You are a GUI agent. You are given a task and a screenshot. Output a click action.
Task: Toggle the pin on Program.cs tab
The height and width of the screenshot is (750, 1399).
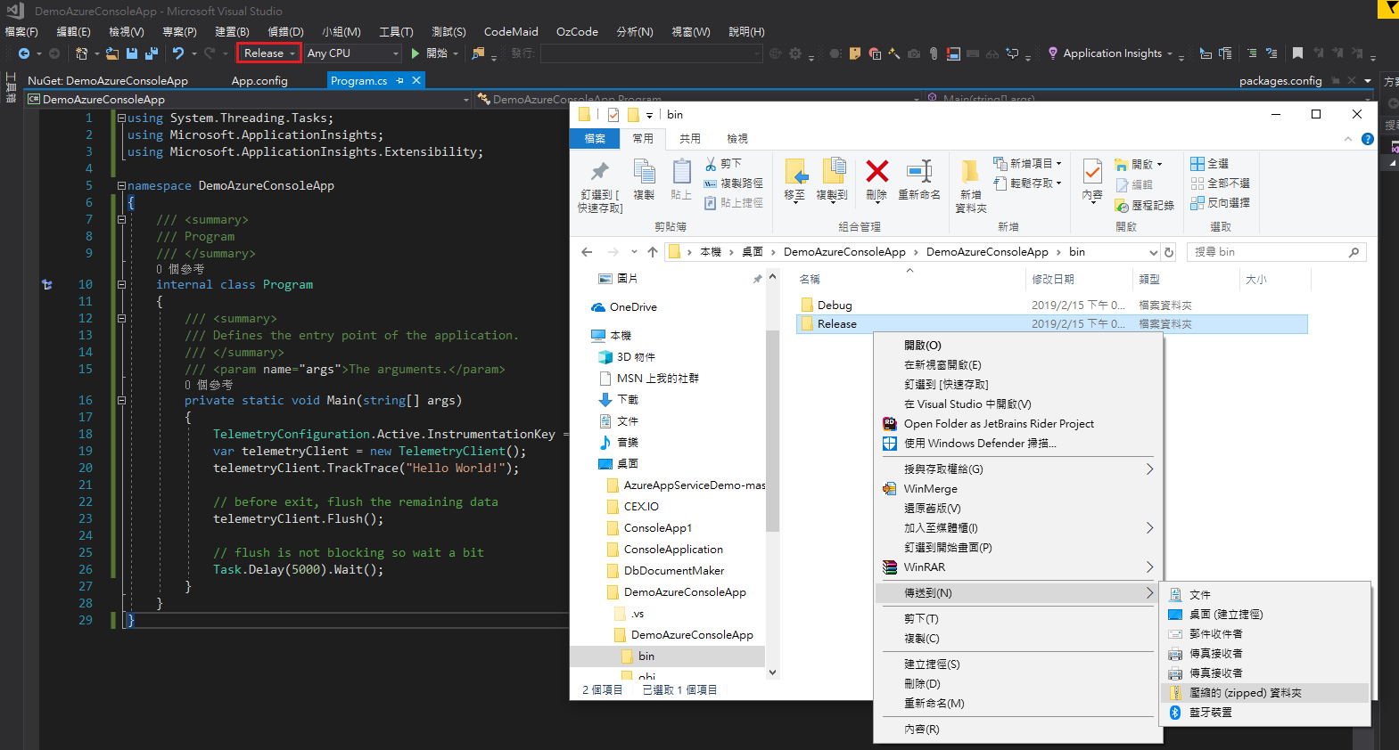pos(400,81)
